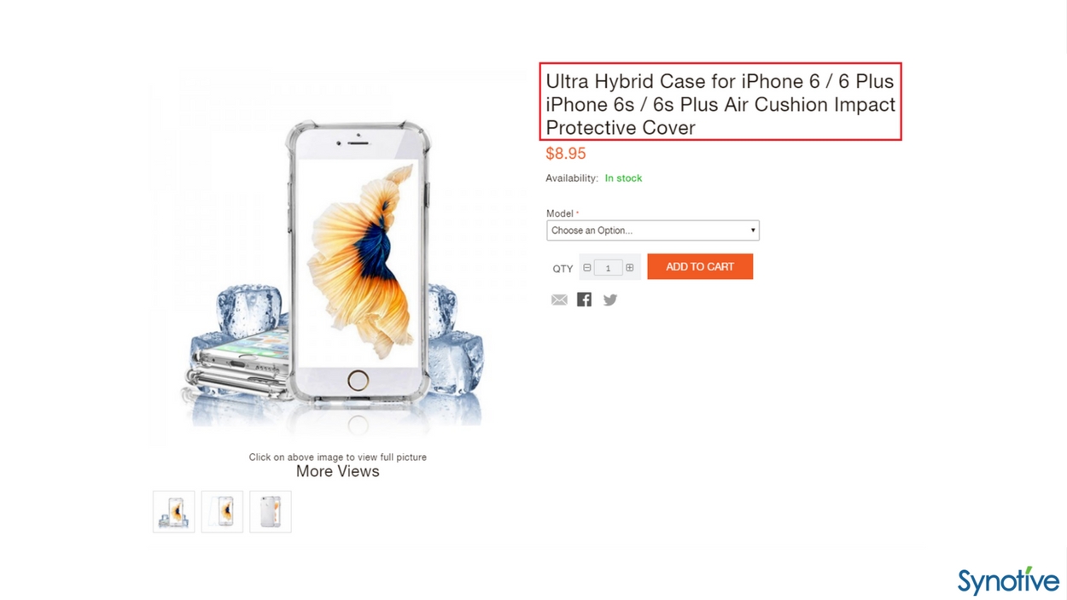Image resolution: width=1067 pixels, height=600 pixels.
Task: View second thumbnail of phone front
Action: [222, 511]
